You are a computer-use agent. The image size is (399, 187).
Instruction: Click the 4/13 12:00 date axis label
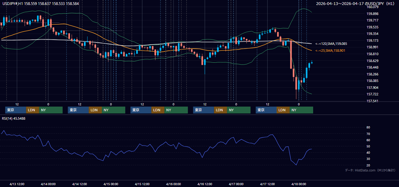tap(17, 184)
